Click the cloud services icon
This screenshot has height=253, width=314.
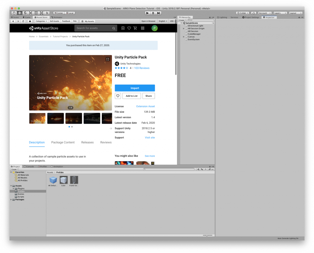(254, 13)
